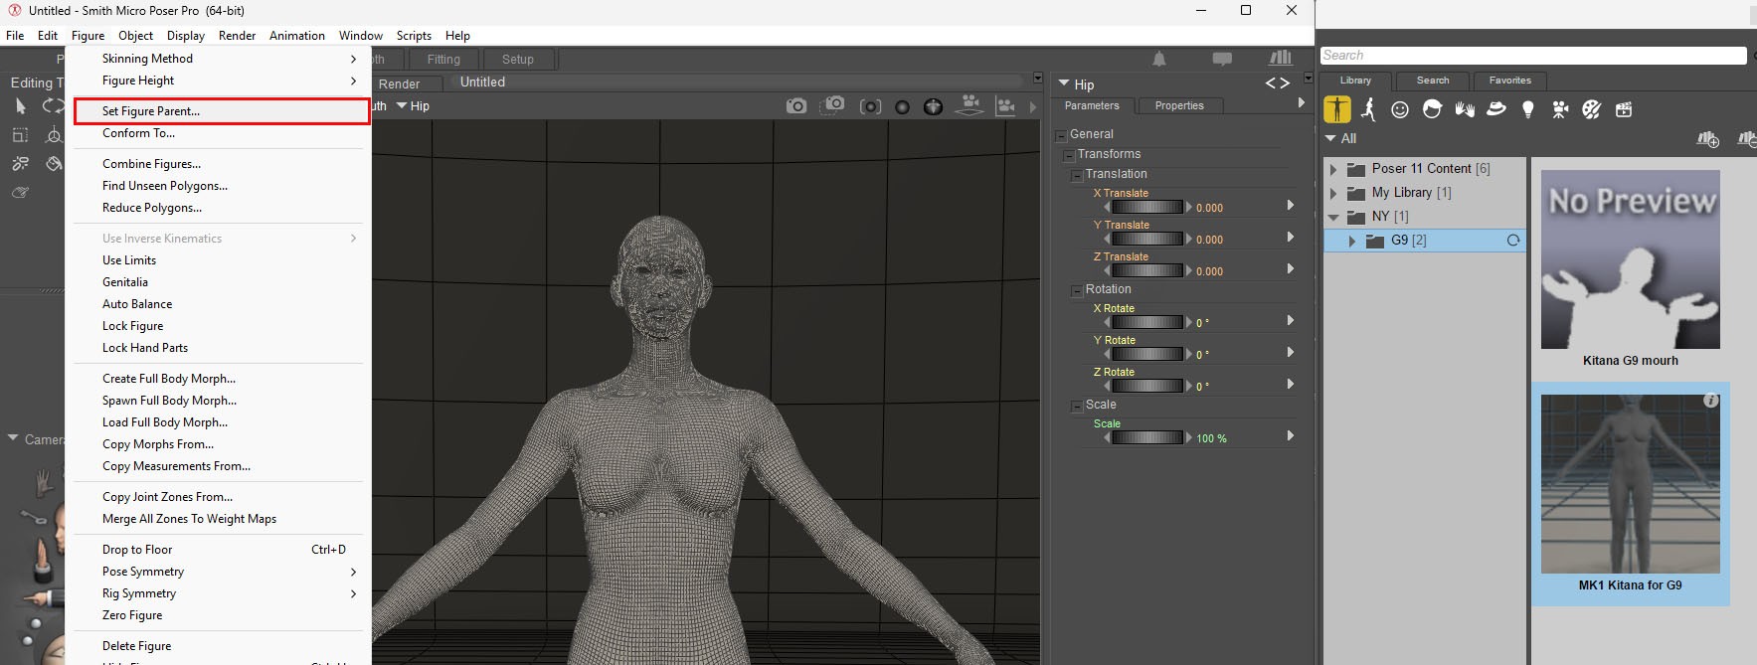The width and height of the screenshot is (1757, 665).
Task: Select the Figure (character) category icon
Action: [1337, 109]
